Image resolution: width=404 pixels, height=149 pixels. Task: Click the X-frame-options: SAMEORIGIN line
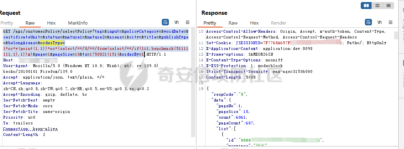pos(239,54)
